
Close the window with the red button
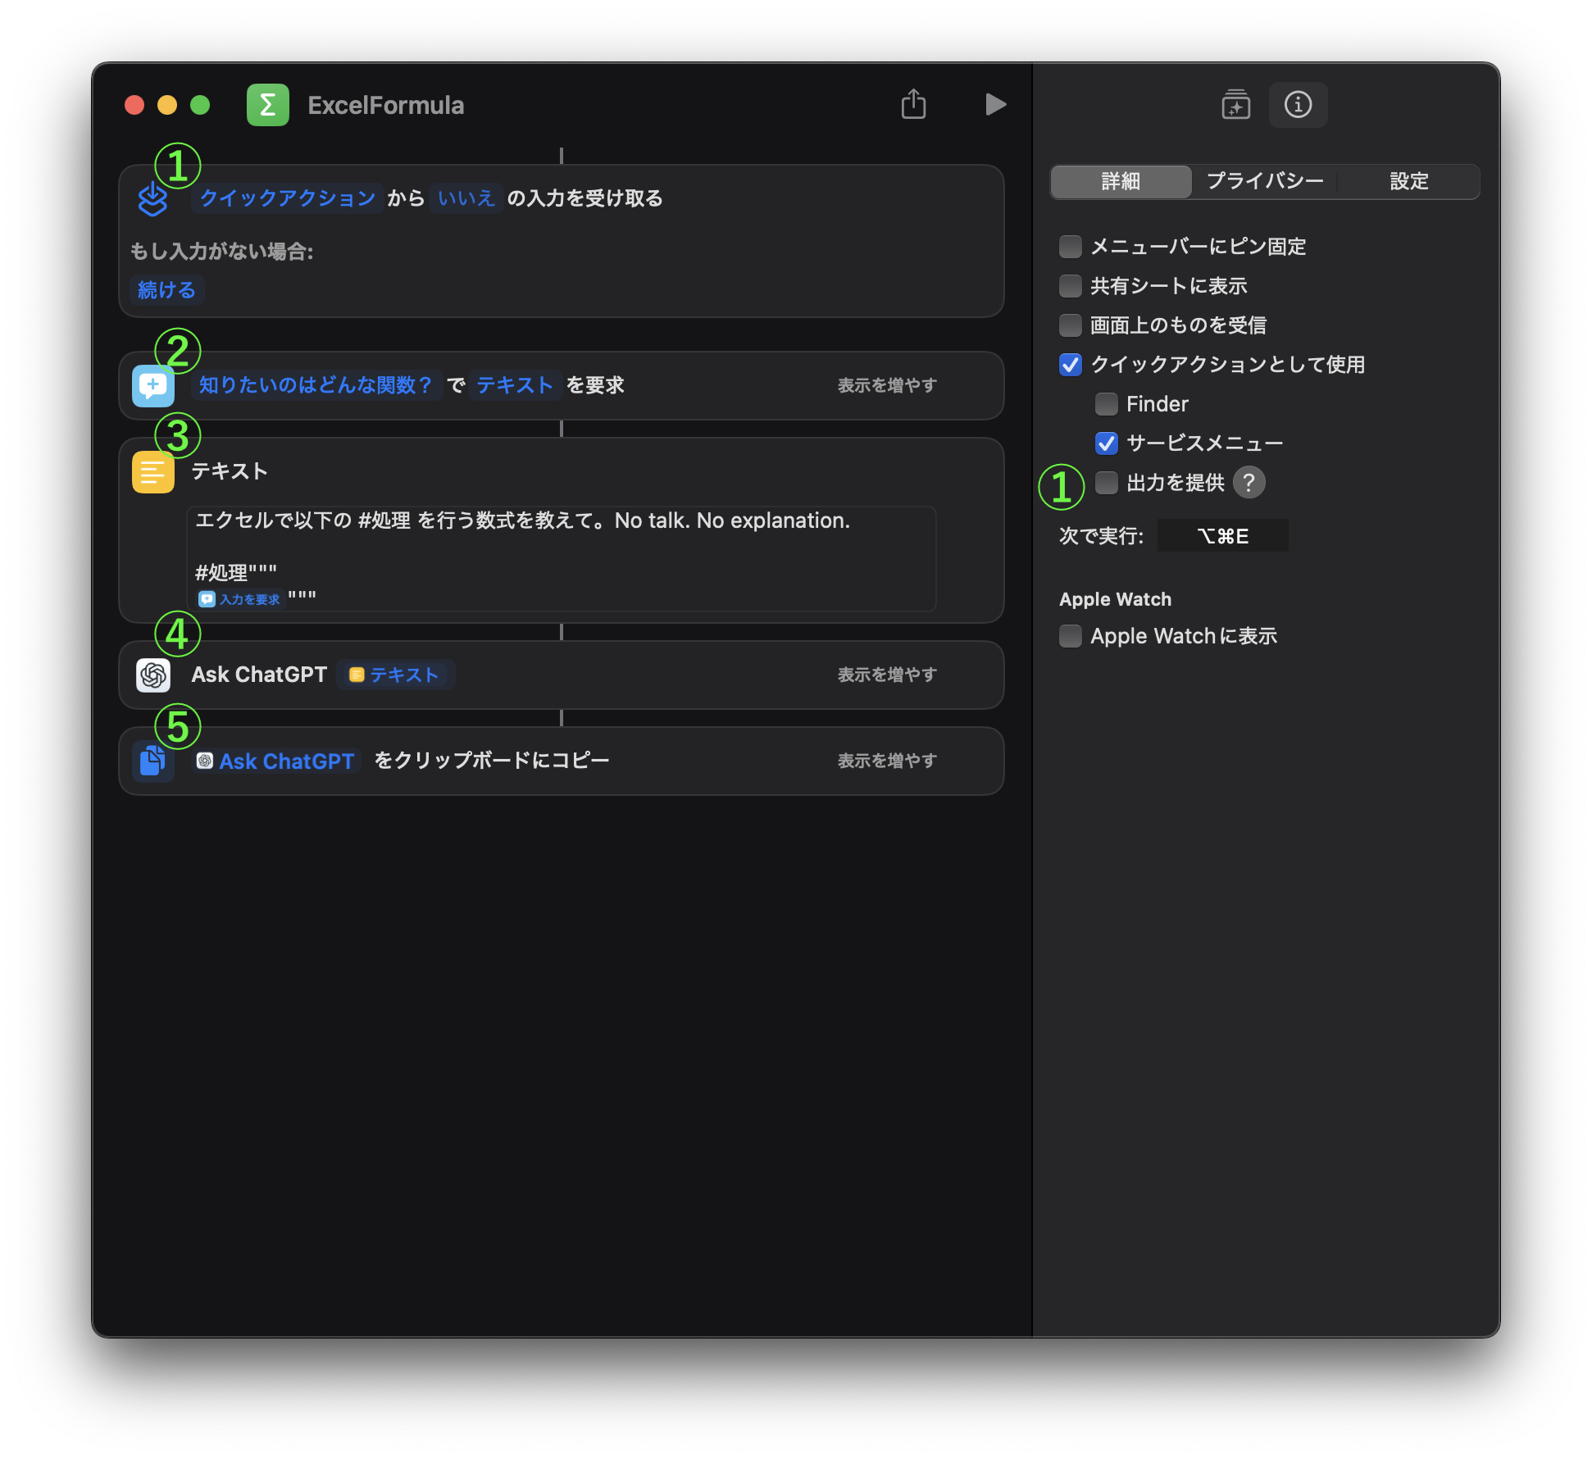(x=134, y=105)
